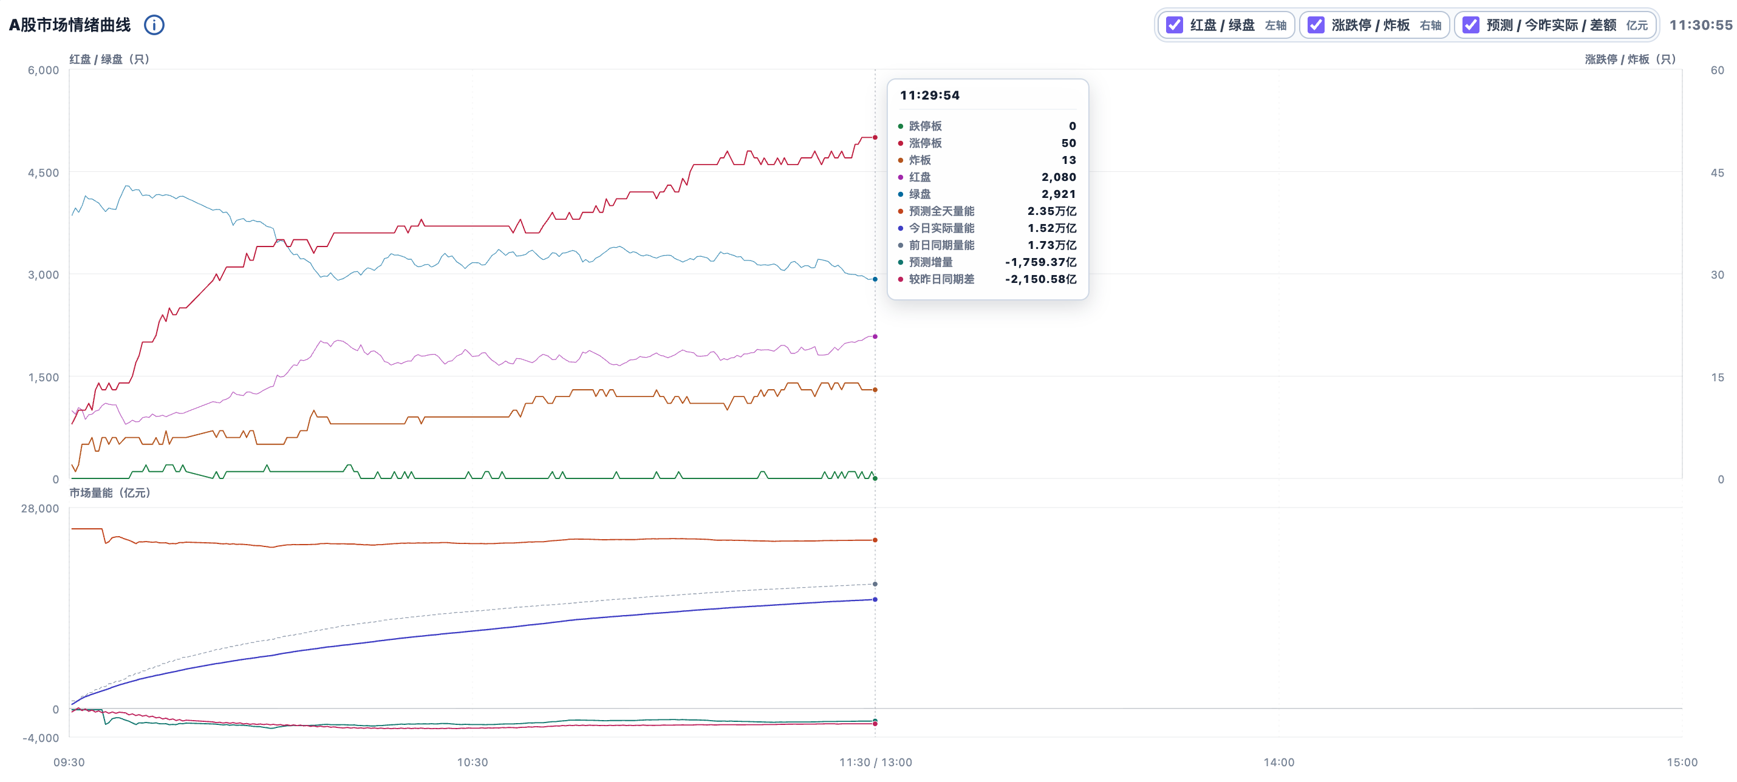Image resolution: width=1737 pixels, height=782 pixels.
Task: Click the 11:30 / 13:00 time axis label
Action: point(875,763)
